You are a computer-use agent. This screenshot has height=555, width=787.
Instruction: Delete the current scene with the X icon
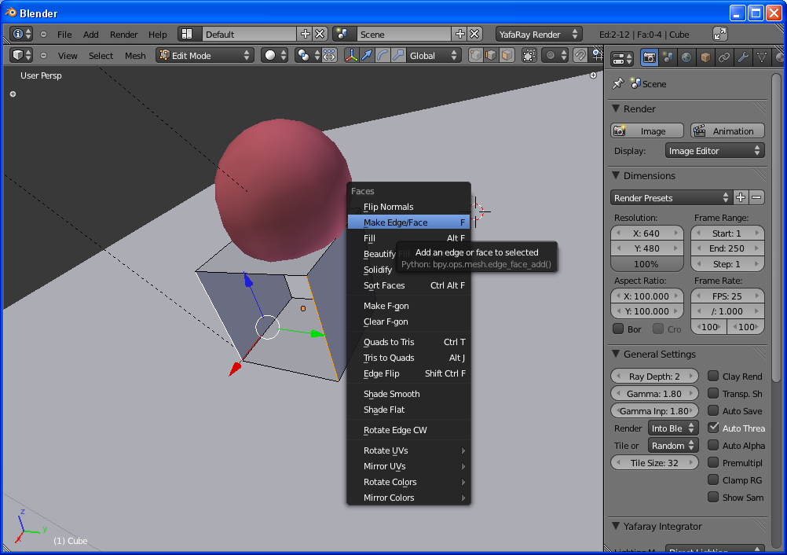click(474, 34)
